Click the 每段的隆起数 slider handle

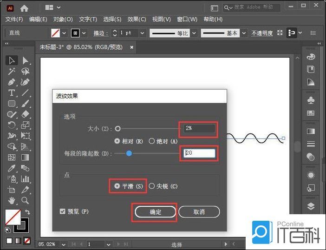coord(129,153)
